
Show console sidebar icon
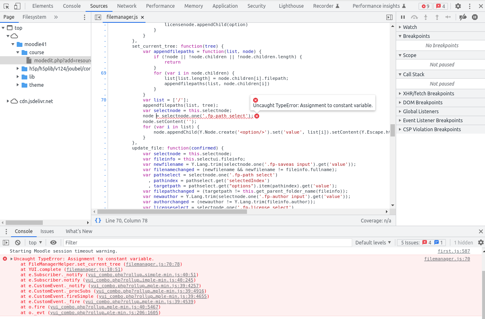(x=6, y=243)
